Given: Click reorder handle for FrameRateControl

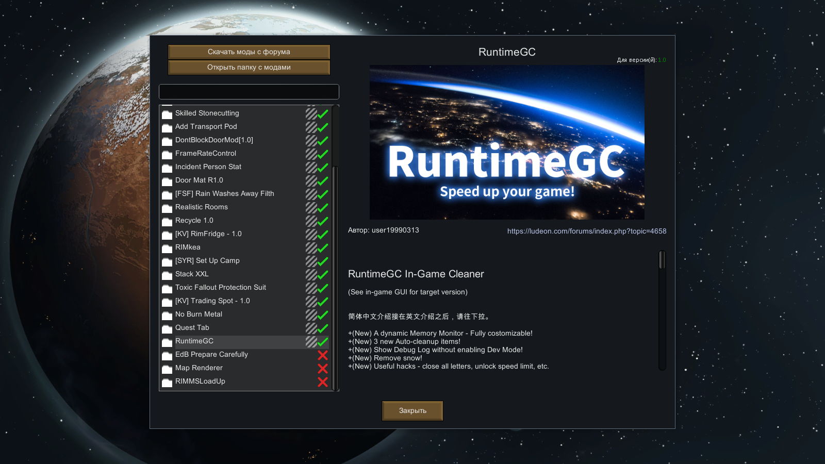Looking at the screenshot, I should (x=311, y=154).
